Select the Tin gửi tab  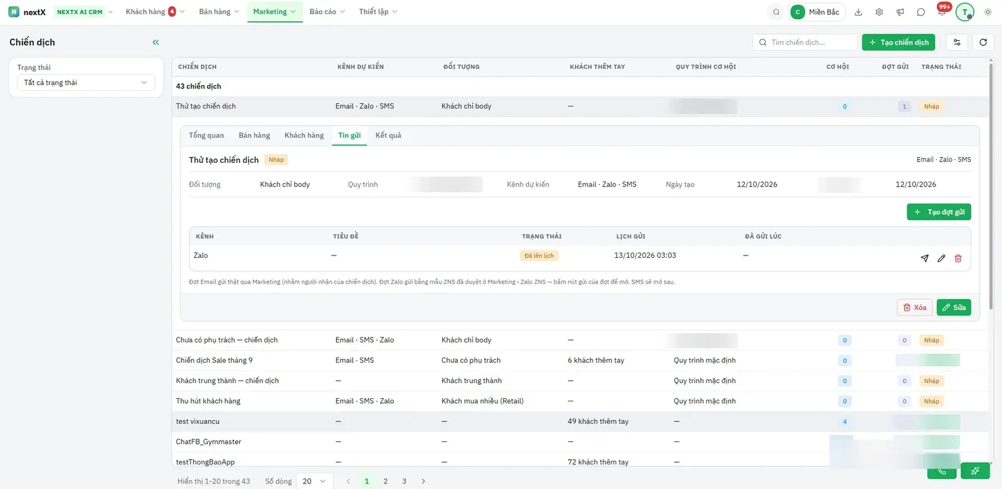[x=349, y=135]
